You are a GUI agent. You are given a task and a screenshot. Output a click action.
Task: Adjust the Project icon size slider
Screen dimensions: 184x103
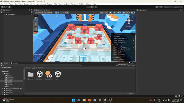click(x=131, y=94)
